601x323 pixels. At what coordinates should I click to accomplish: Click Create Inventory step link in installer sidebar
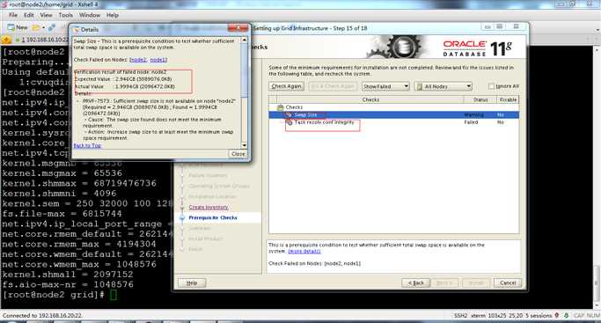point(209,208)
